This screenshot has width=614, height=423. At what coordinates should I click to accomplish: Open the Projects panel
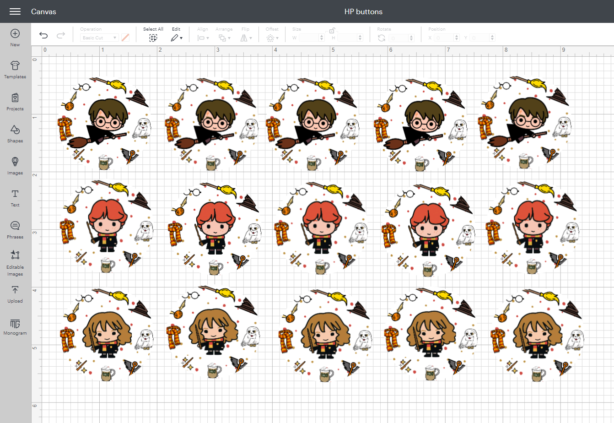pyautogui.click(x=15, y=102)
